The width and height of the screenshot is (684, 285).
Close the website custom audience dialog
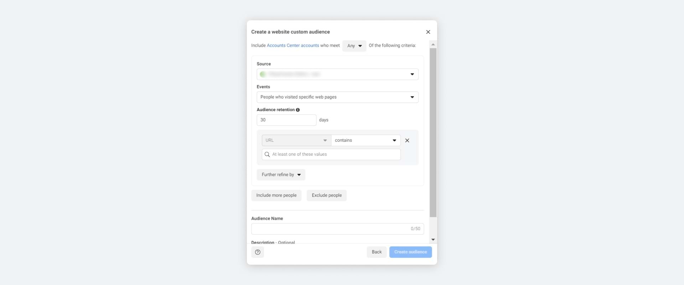coord(428,32)
